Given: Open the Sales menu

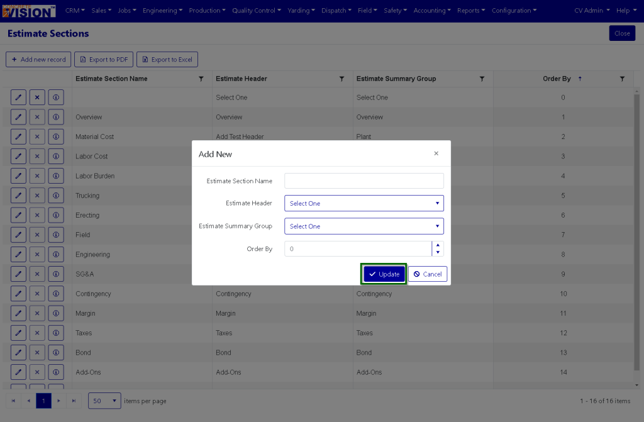Looking at the screenshot, I should pyautogui.click(x=101, y=10).
